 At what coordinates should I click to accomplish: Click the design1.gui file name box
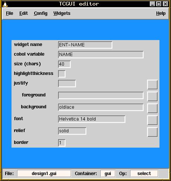(44, 174)
